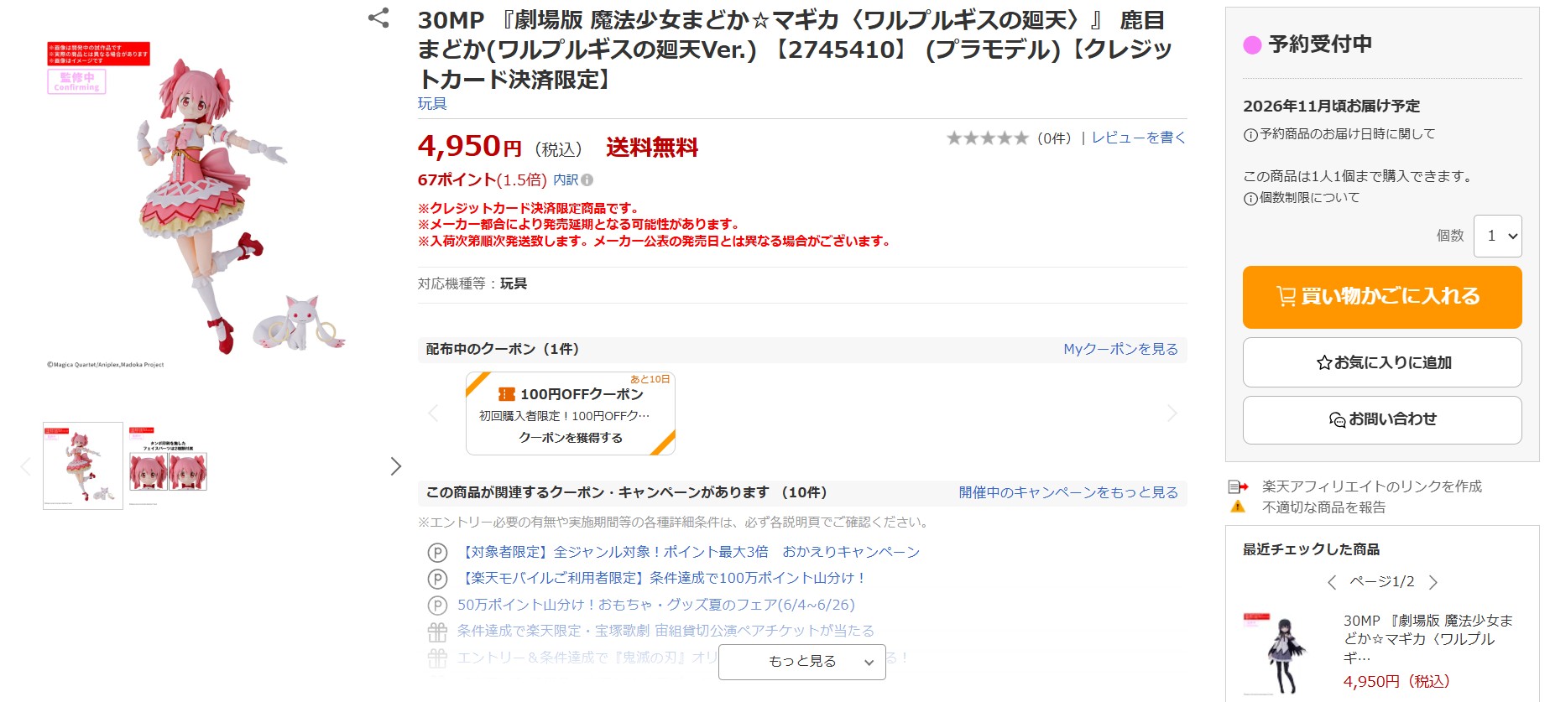Click お気に入りに追加 button

(1381, 362)
